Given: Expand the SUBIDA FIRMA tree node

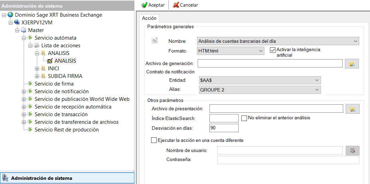Looking at the screenshot, I should (x=37, y=76).
